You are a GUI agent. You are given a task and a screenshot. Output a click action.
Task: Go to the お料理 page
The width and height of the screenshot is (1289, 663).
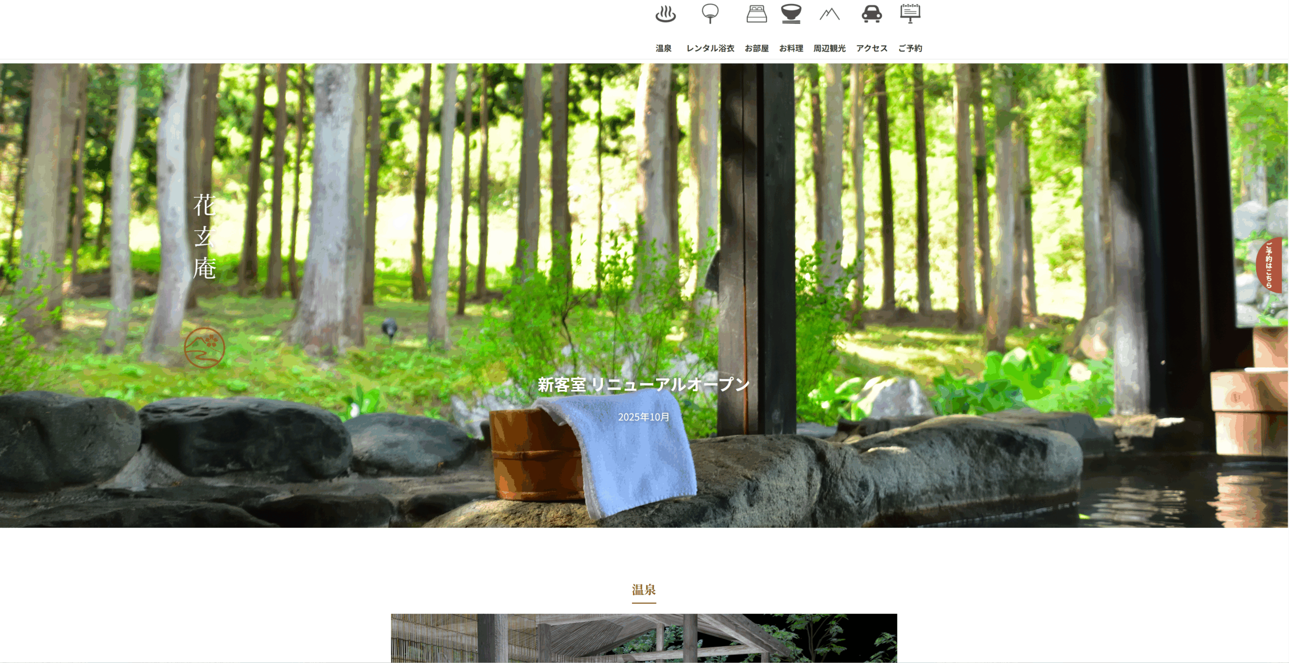coord(791,48)
